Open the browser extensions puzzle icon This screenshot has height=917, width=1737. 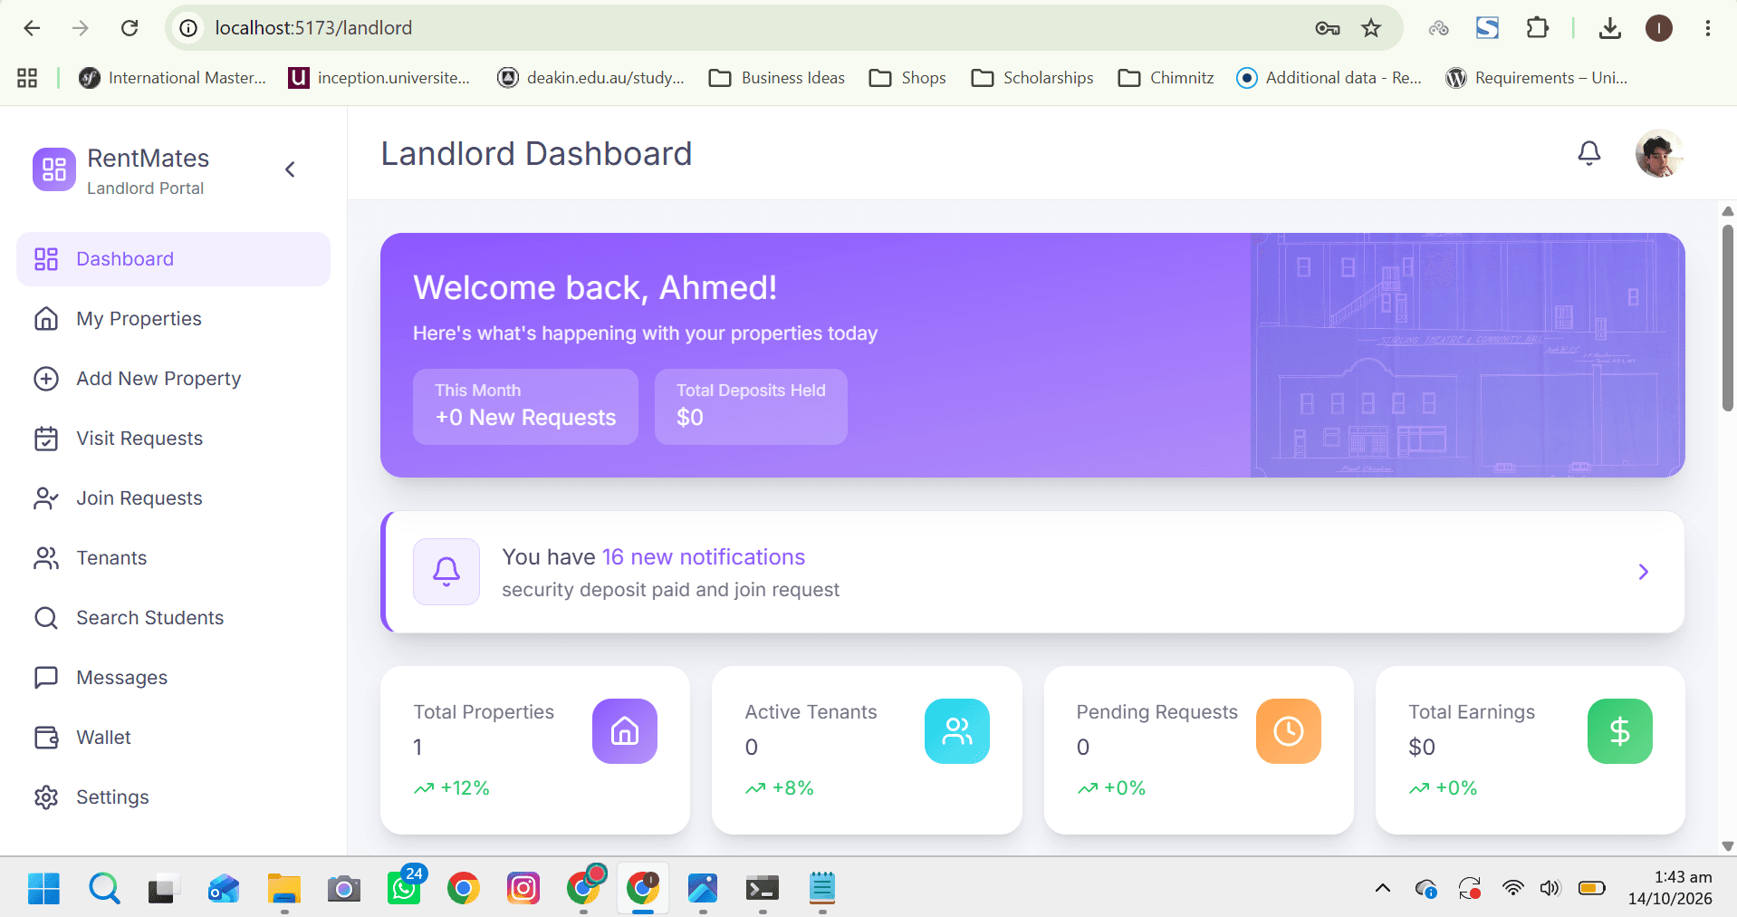click(1537, 28)
